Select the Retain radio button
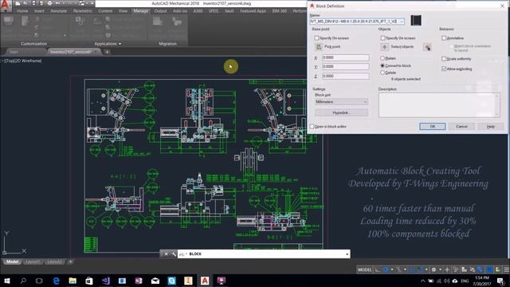This screenshot has height=287, width=510. [x=382, y=58]
